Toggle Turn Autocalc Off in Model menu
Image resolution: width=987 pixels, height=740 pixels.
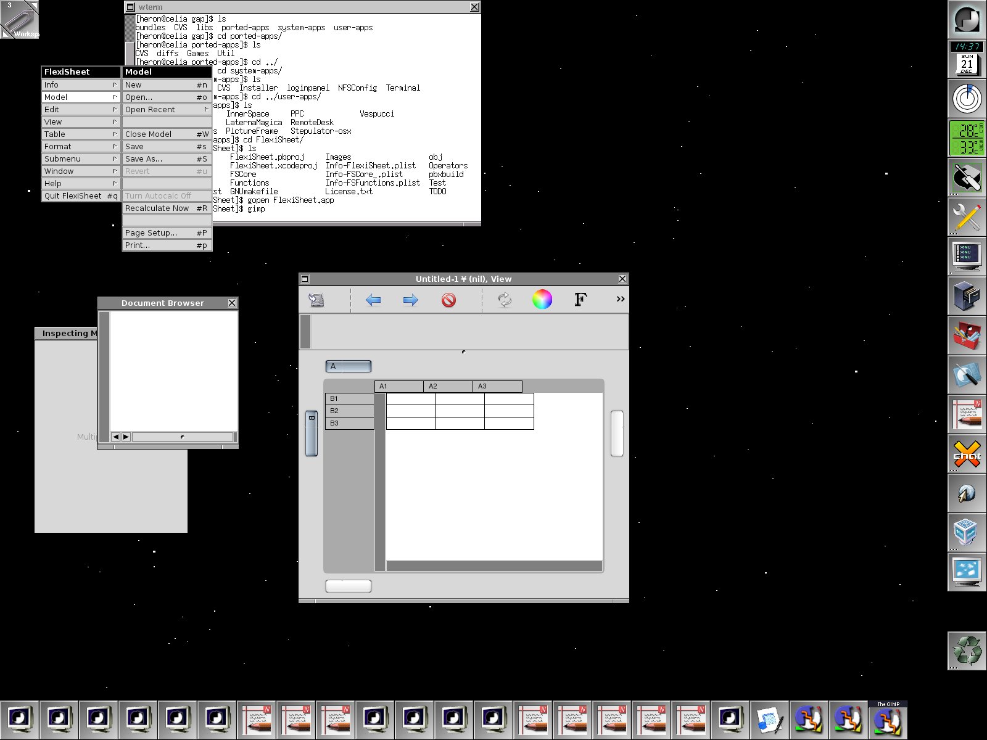click(x=157, y=195)
